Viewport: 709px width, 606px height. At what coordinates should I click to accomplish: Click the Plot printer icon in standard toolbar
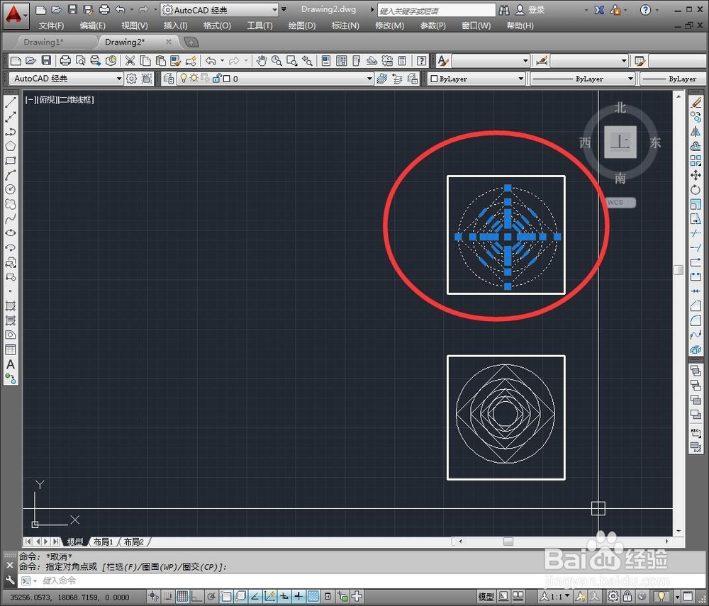click(x=65, y=60)
